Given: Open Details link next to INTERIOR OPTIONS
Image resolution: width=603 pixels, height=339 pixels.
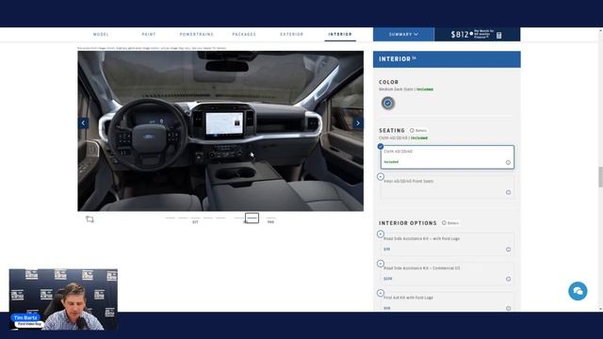Looking at the screenshot, I should 450,223.
